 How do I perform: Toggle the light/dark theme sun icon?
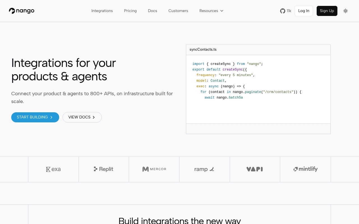346,11
